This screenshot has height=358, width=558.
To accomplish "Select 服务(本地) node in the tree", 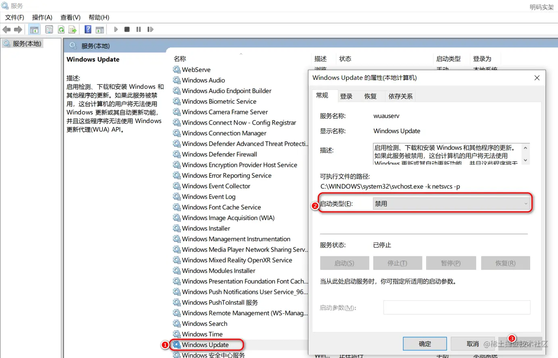I will [23, 44].
